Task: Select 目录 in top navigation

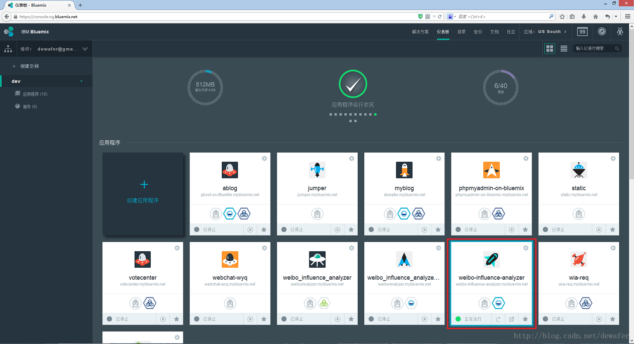Action: pos(462,32)
